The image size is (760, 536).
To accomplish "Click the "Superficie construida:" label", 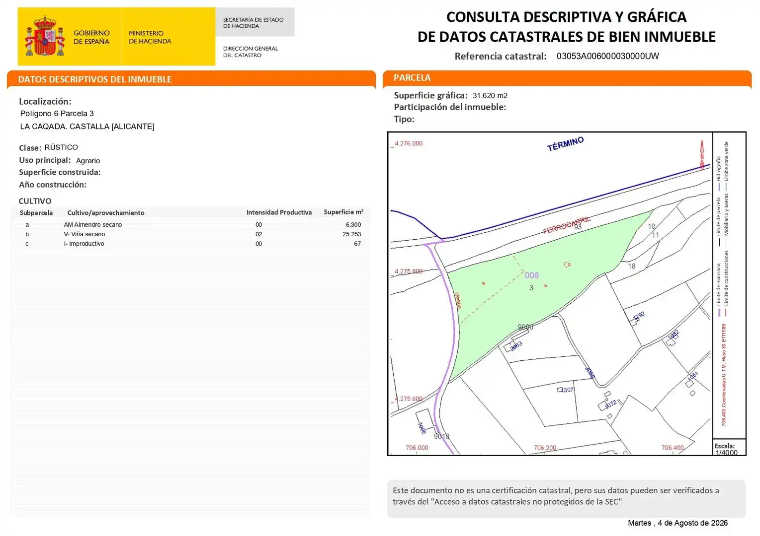I will pyautogui.click(x=60, y=172).
